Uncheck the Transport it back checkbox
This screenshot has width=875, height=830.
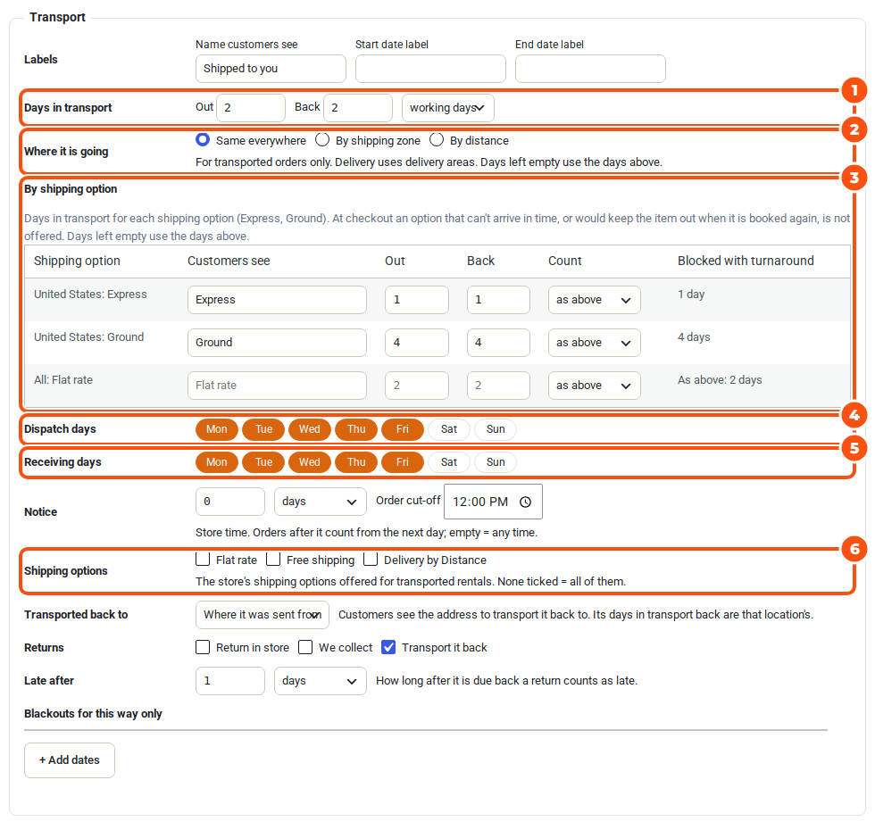point(388,647)
